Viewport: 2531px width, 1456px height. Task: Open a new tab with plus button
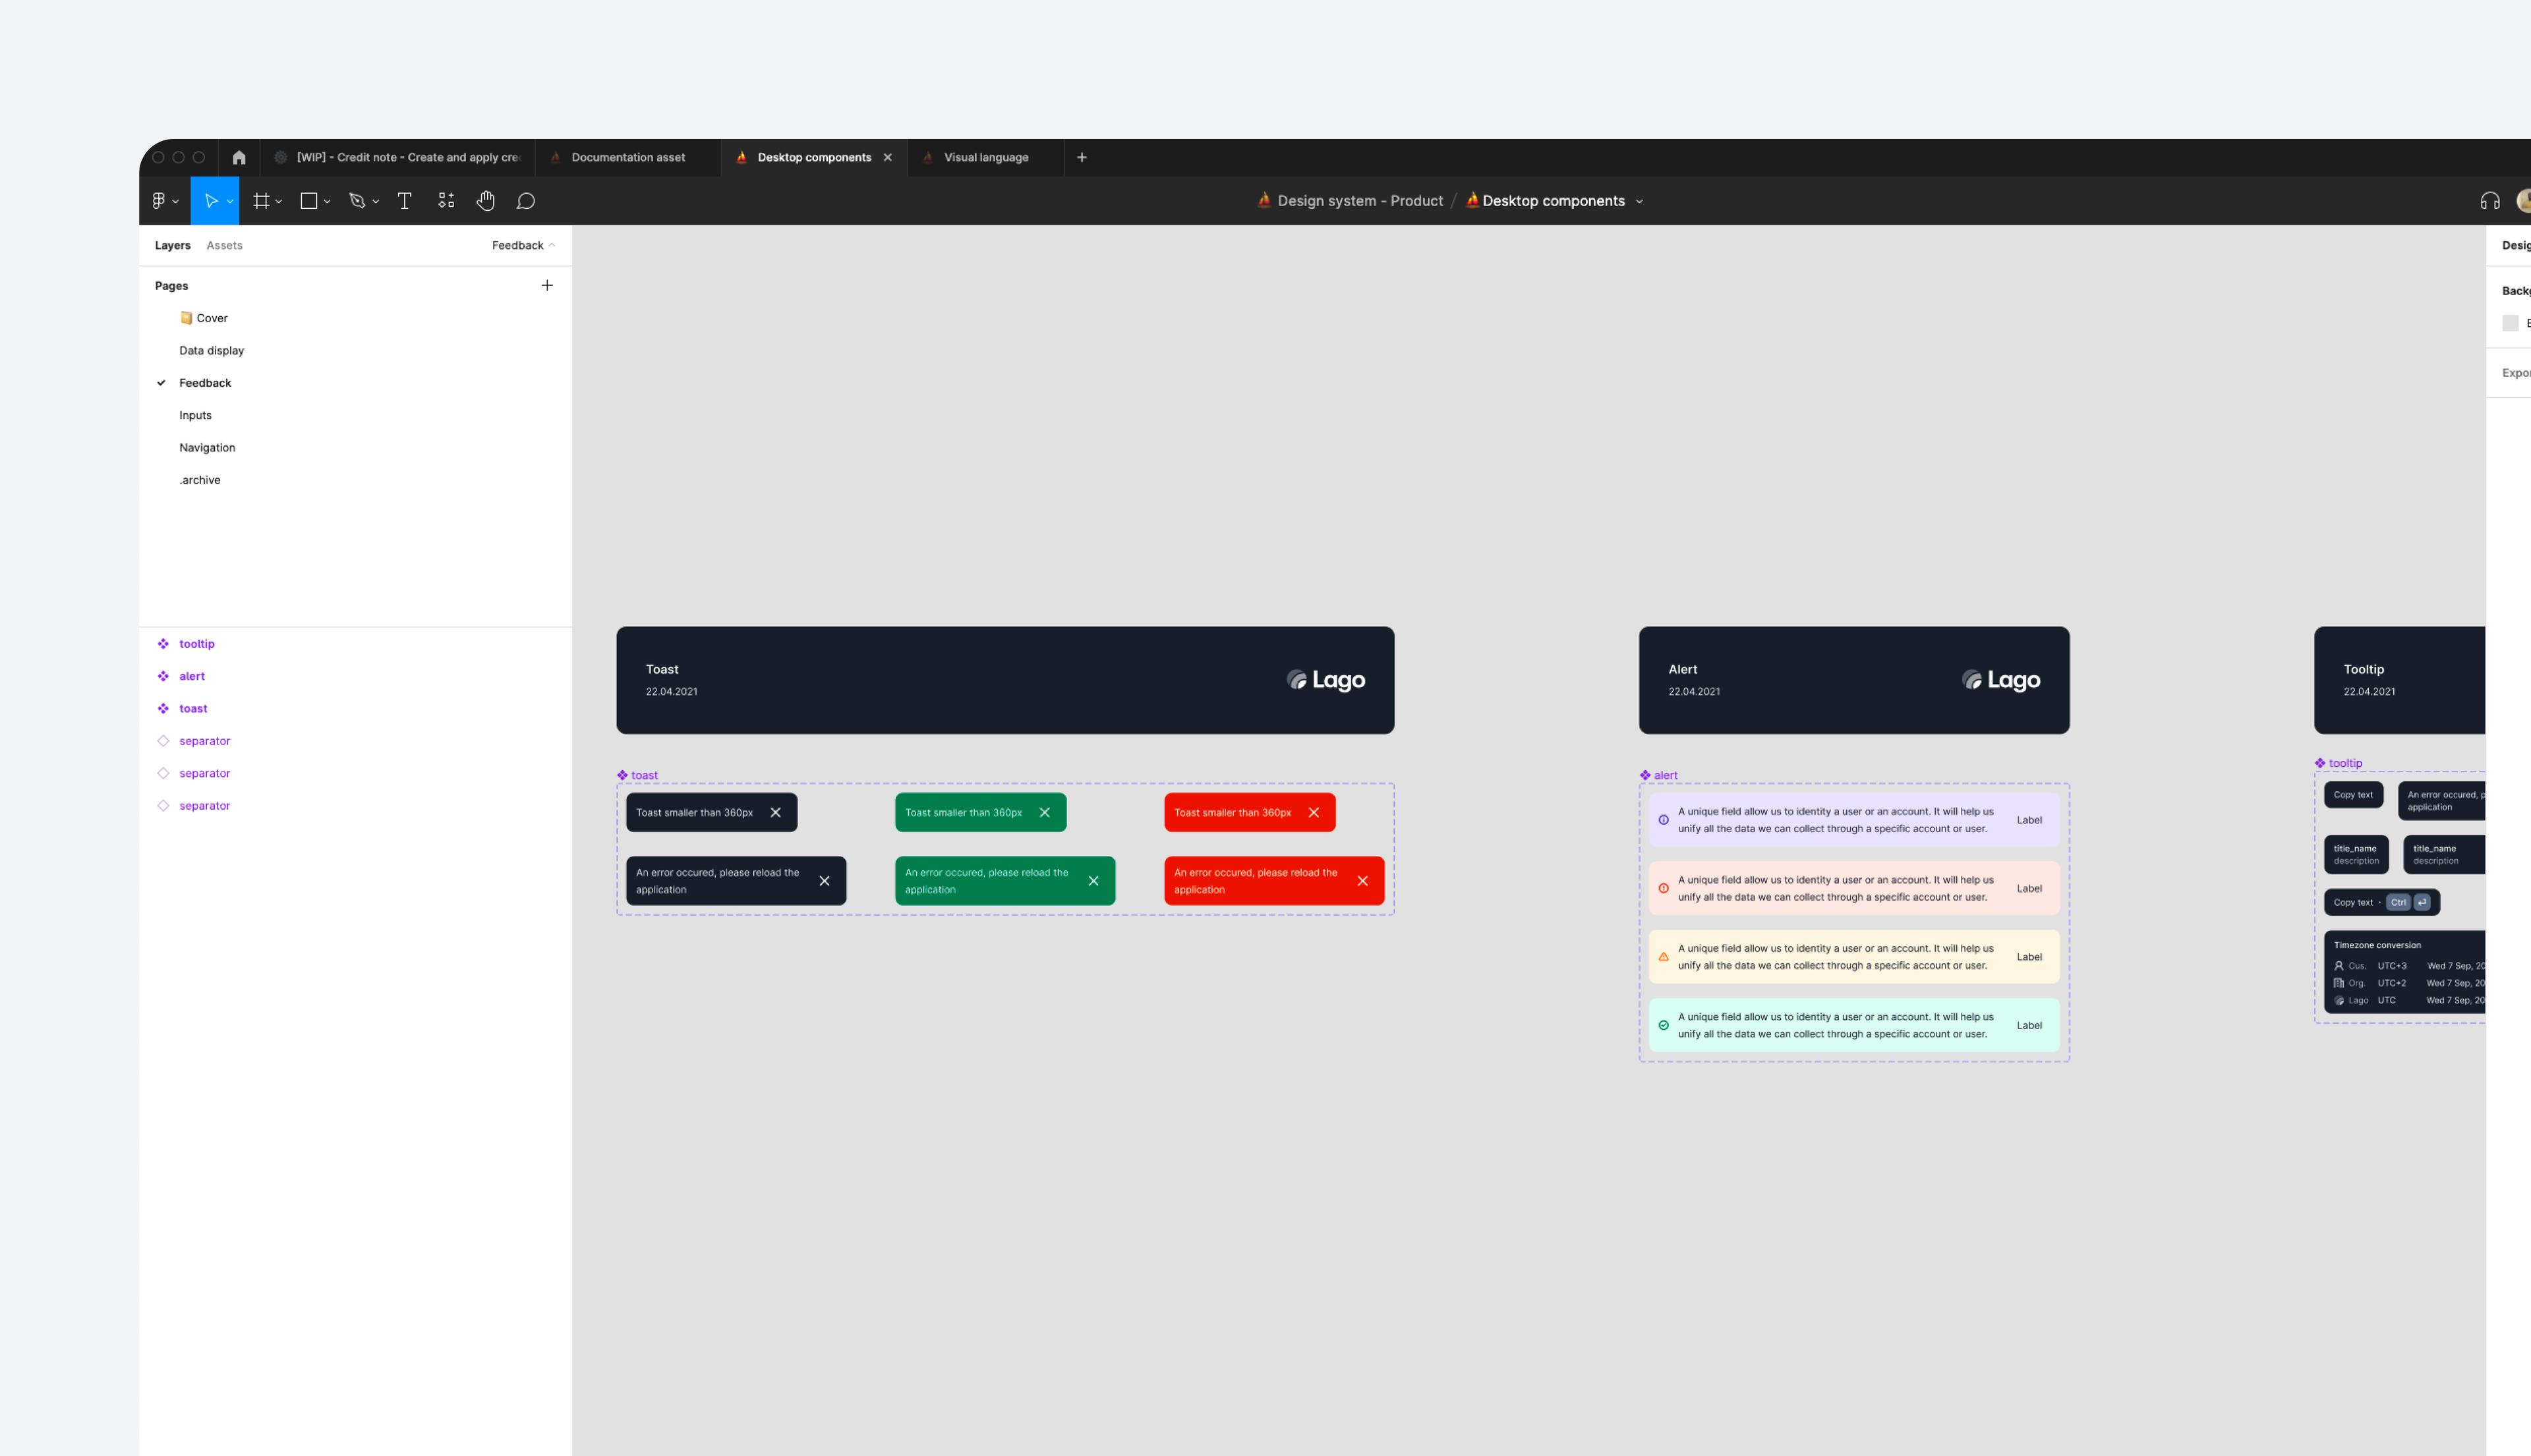click(1082, 157)
